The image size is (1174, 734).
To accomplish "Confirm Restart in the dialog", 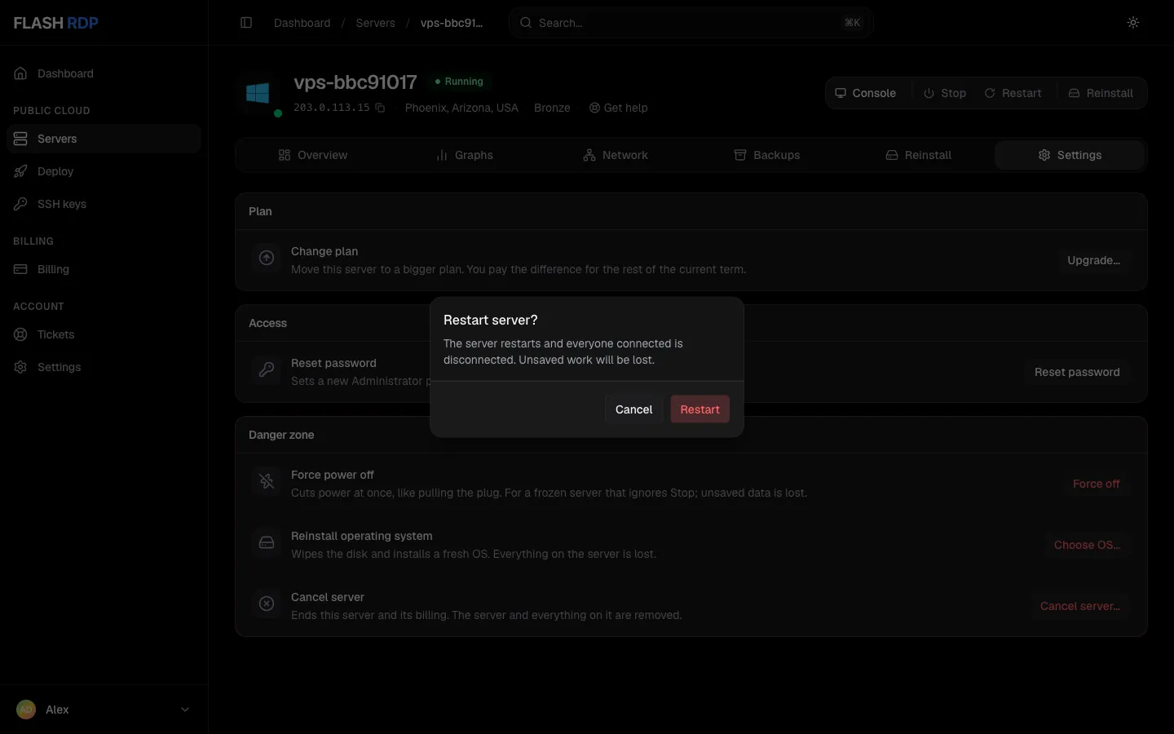I will [x=700, y=409].
